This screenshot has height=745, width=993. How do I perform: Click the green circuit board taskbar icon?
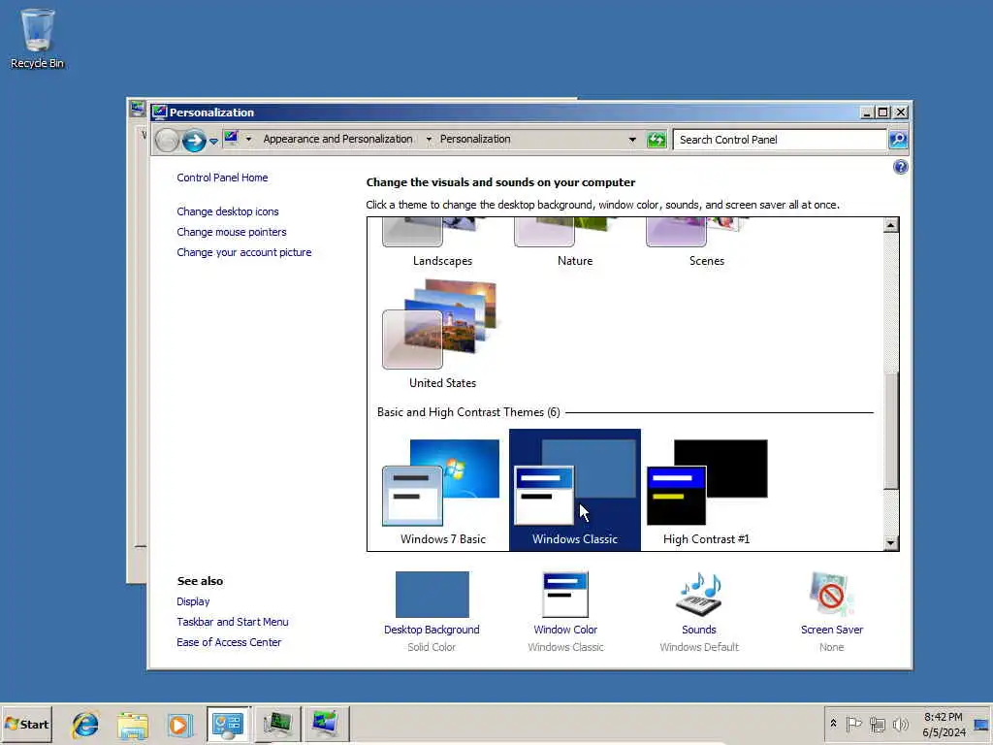pyautogui.click(x=277, y=724)
